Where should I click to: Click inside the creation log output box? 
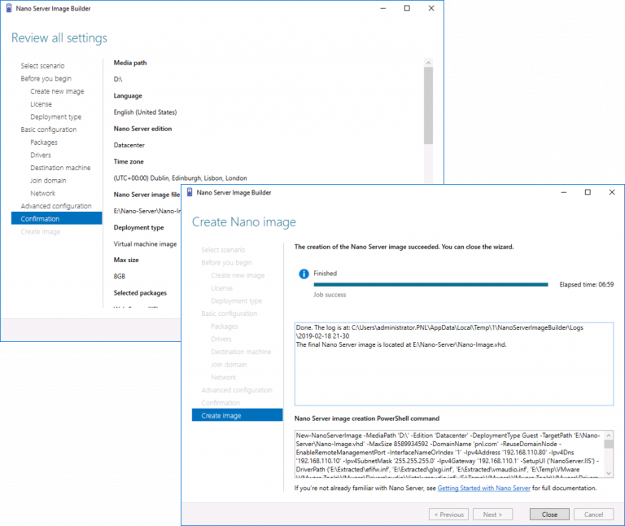point(454,364)
